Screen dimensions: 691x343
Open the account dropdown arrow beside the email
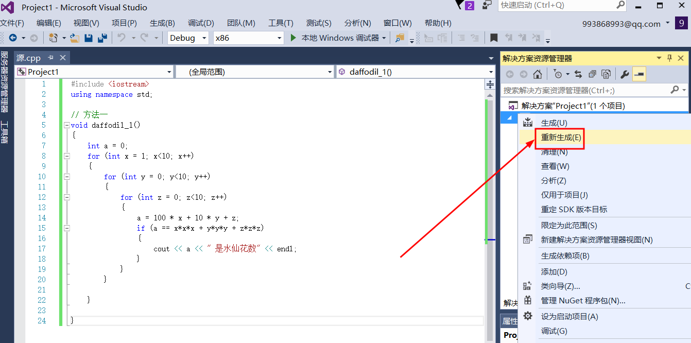(x=668, y=23)
